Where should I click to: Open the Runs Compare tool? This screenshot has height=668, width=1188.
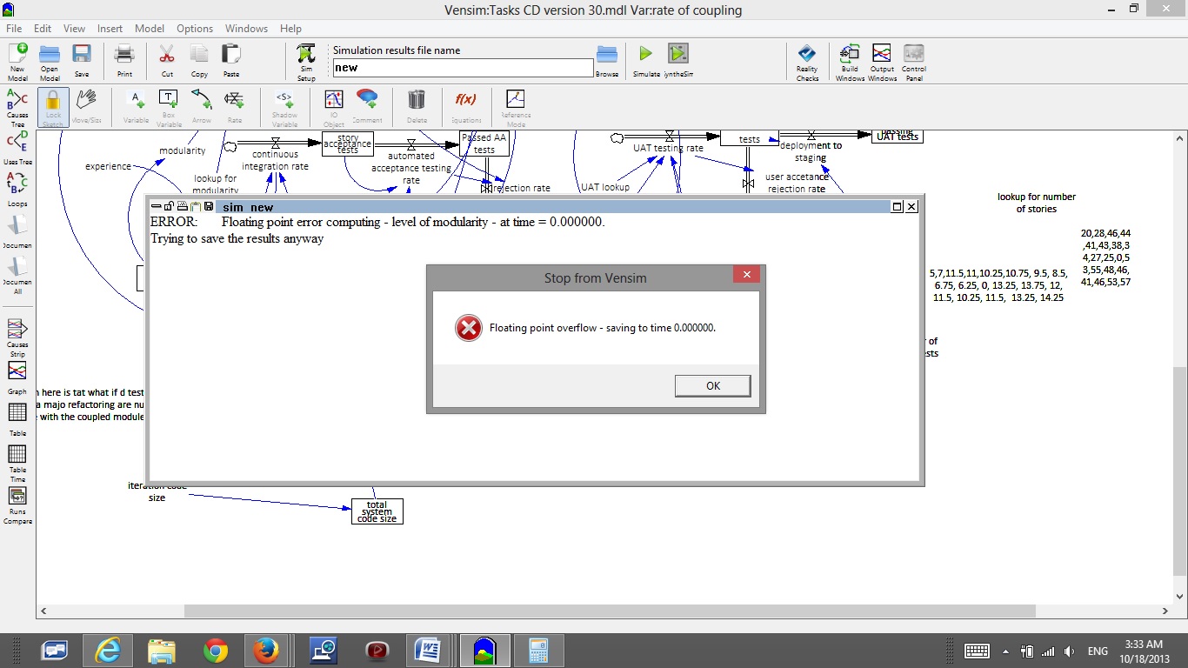(17, 505)
